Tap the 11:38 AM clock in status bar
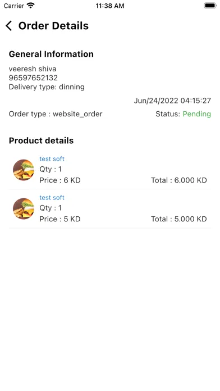Image resolution: width=220 pixels, height=391 pixels. [110, 6]
